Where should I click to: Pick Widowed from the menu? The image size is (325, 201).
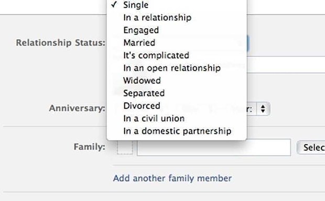click(x=177, y=80)
